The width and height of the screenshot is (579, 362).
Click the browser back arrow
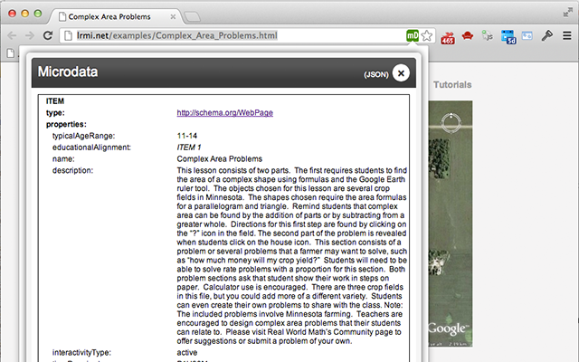click(12, 35)
